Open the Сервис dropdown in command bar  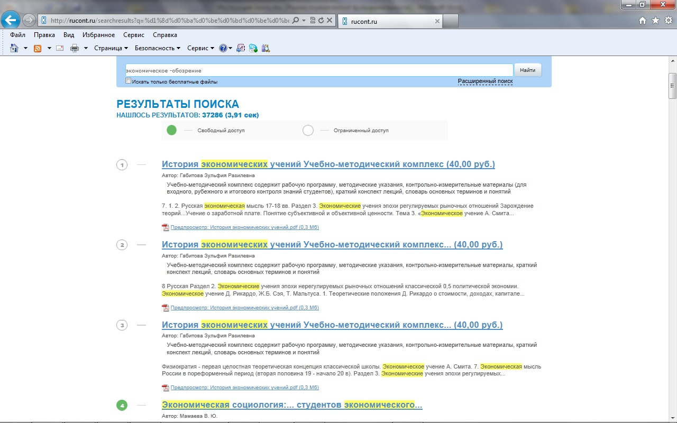tap(200, 48)
